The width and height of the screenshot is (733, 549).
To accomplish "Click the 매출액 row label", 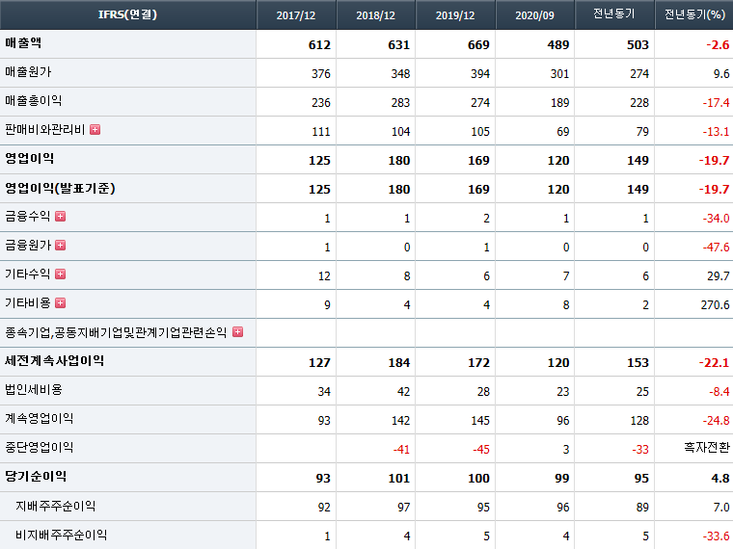I will (23, 43).
